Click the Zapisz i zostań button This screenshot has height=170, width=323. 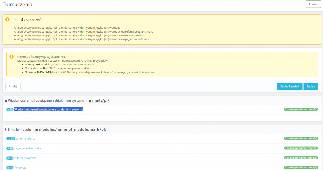[290, 86]
